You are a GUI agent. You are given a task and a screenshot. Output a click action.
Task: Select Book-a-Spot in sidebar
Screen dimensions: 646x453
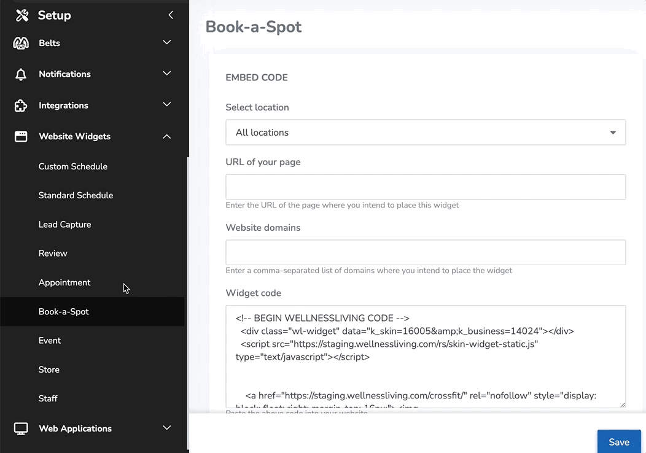[92, 312]
